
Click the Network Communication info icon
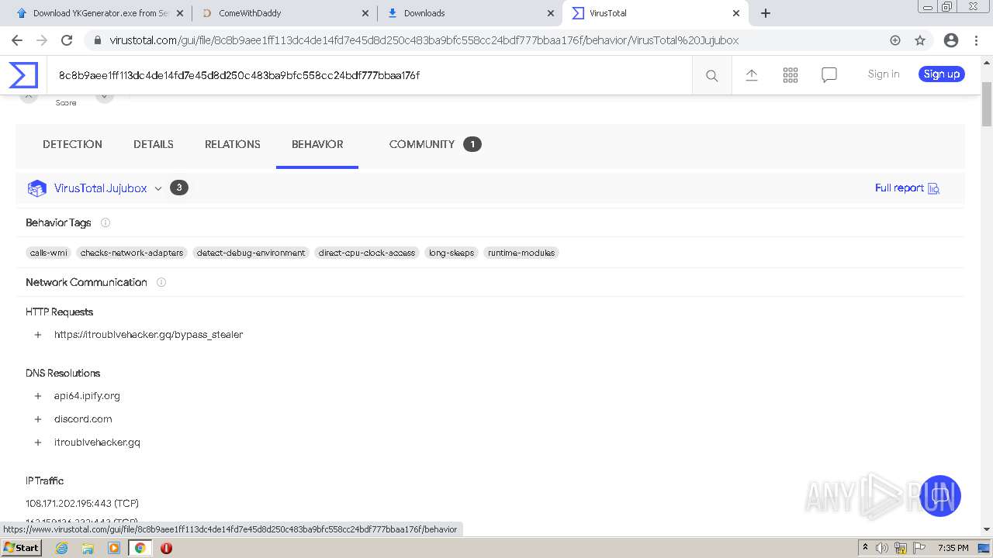click(x=161, y=282)
